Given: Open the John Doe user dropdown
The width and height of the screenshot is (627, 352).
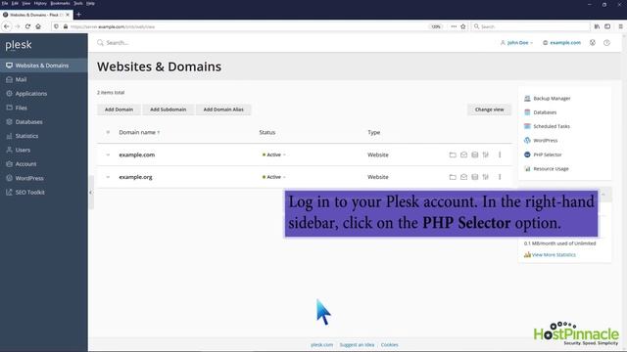Looking at the screenshot, I should (516, 43).
